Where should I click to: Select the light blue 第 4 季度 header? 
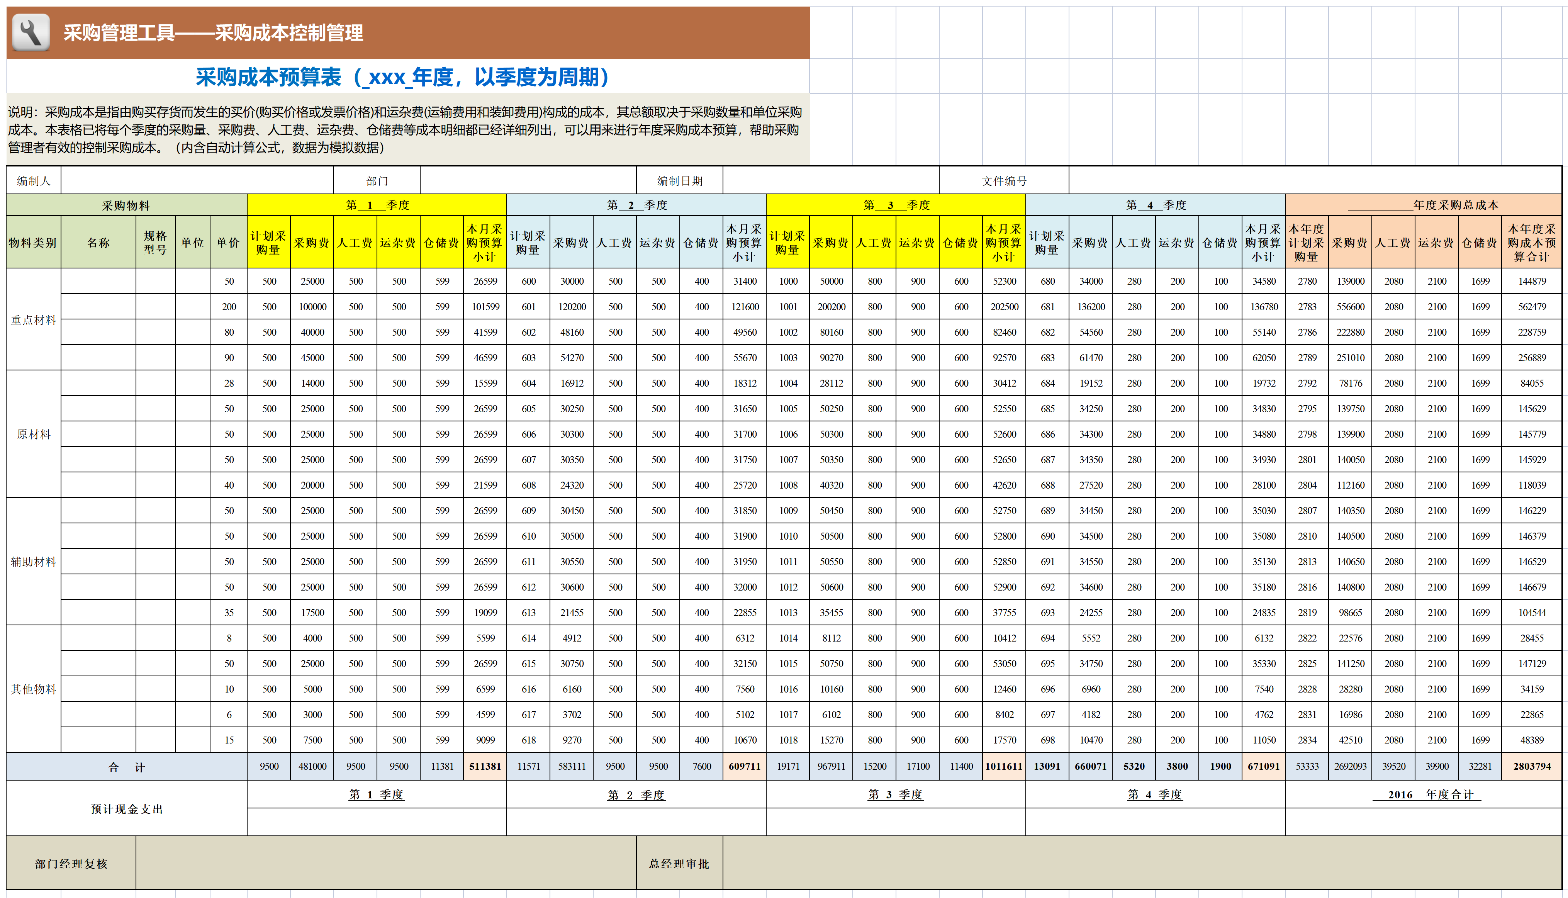(1156, 205)
